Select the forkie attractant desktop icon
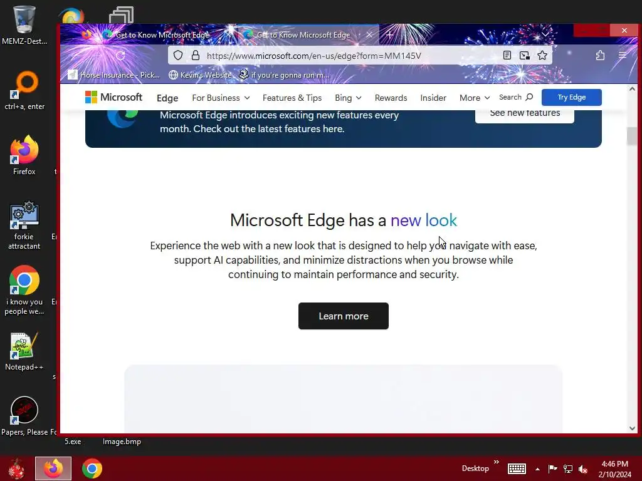642x481 pixels. [x=24, y=225]
